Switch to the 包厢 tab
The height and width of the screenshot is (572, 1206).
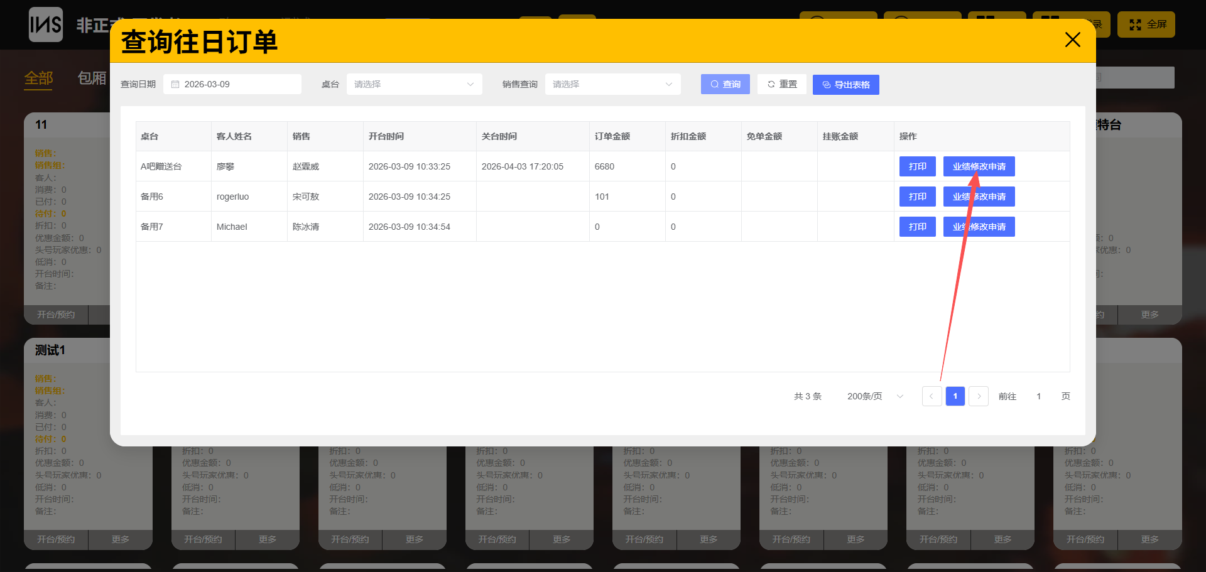click(x=92, y=78)
